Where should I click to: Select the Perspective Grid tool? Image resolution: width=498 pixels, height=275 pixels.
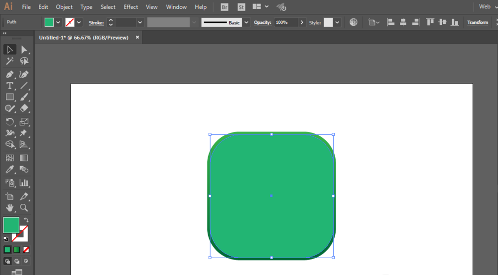click(x=24, y=145)
